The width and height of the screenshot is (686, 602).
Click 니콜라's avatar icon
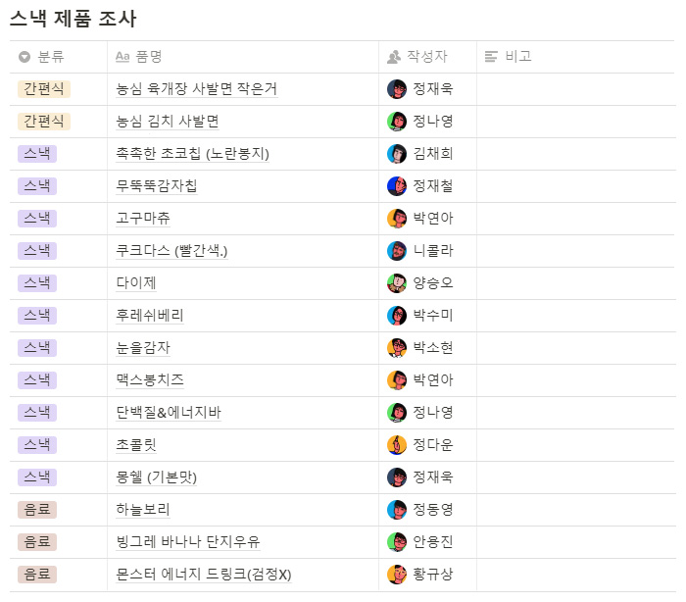pyautogui.click(x=397, y=251)
